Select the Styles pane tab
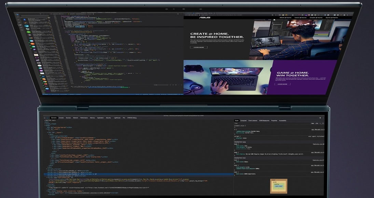374x198 pixels. click(237, 121)
